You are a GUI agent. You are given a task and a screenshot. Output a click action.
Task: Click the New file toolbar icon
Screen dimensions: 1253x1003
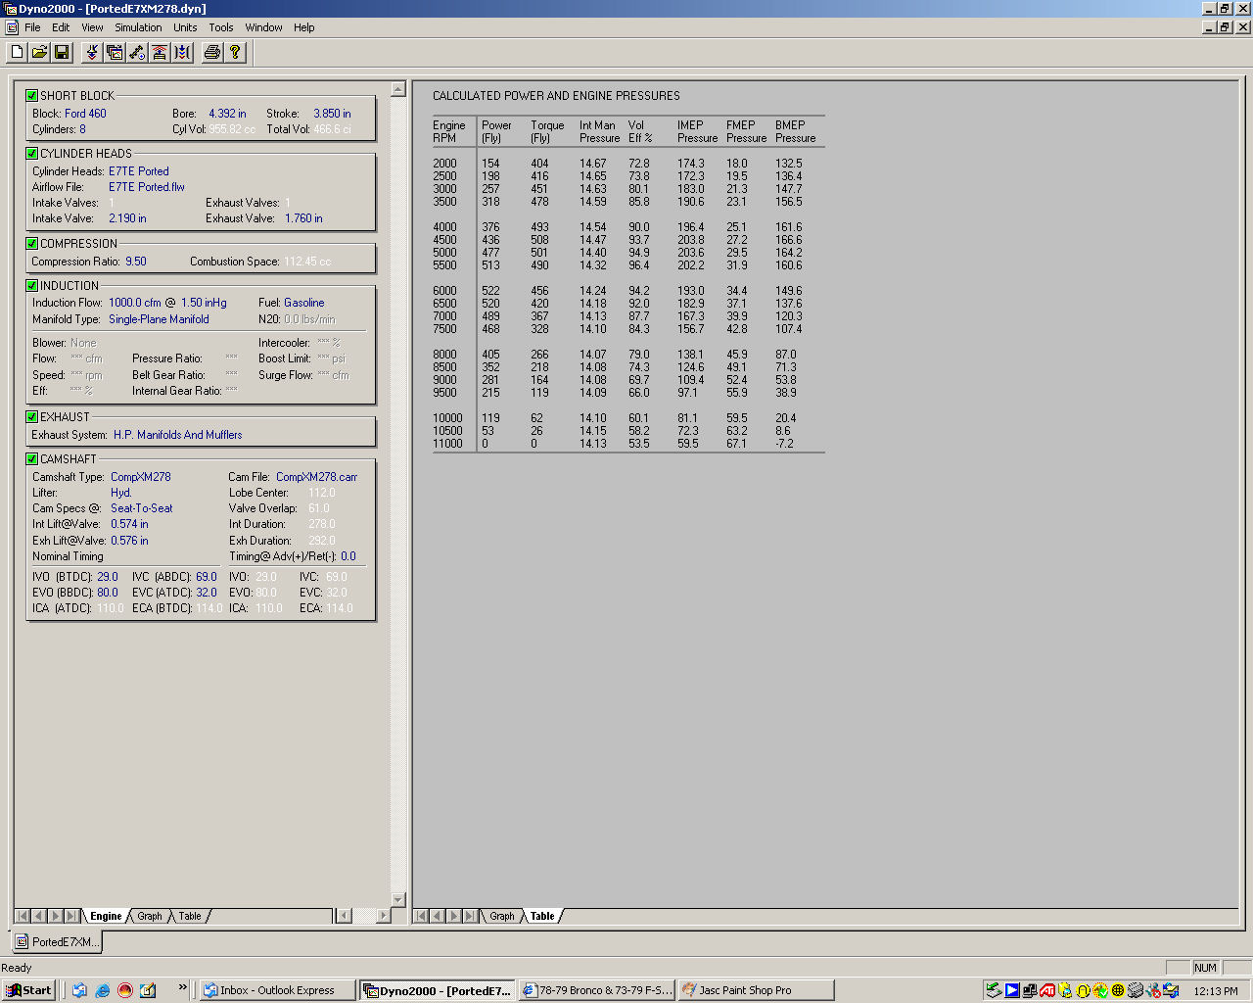17,52
